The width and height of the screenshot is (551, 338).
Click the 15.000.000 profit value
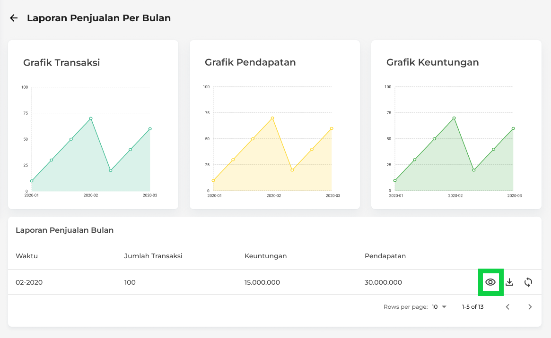coord(262,282)
